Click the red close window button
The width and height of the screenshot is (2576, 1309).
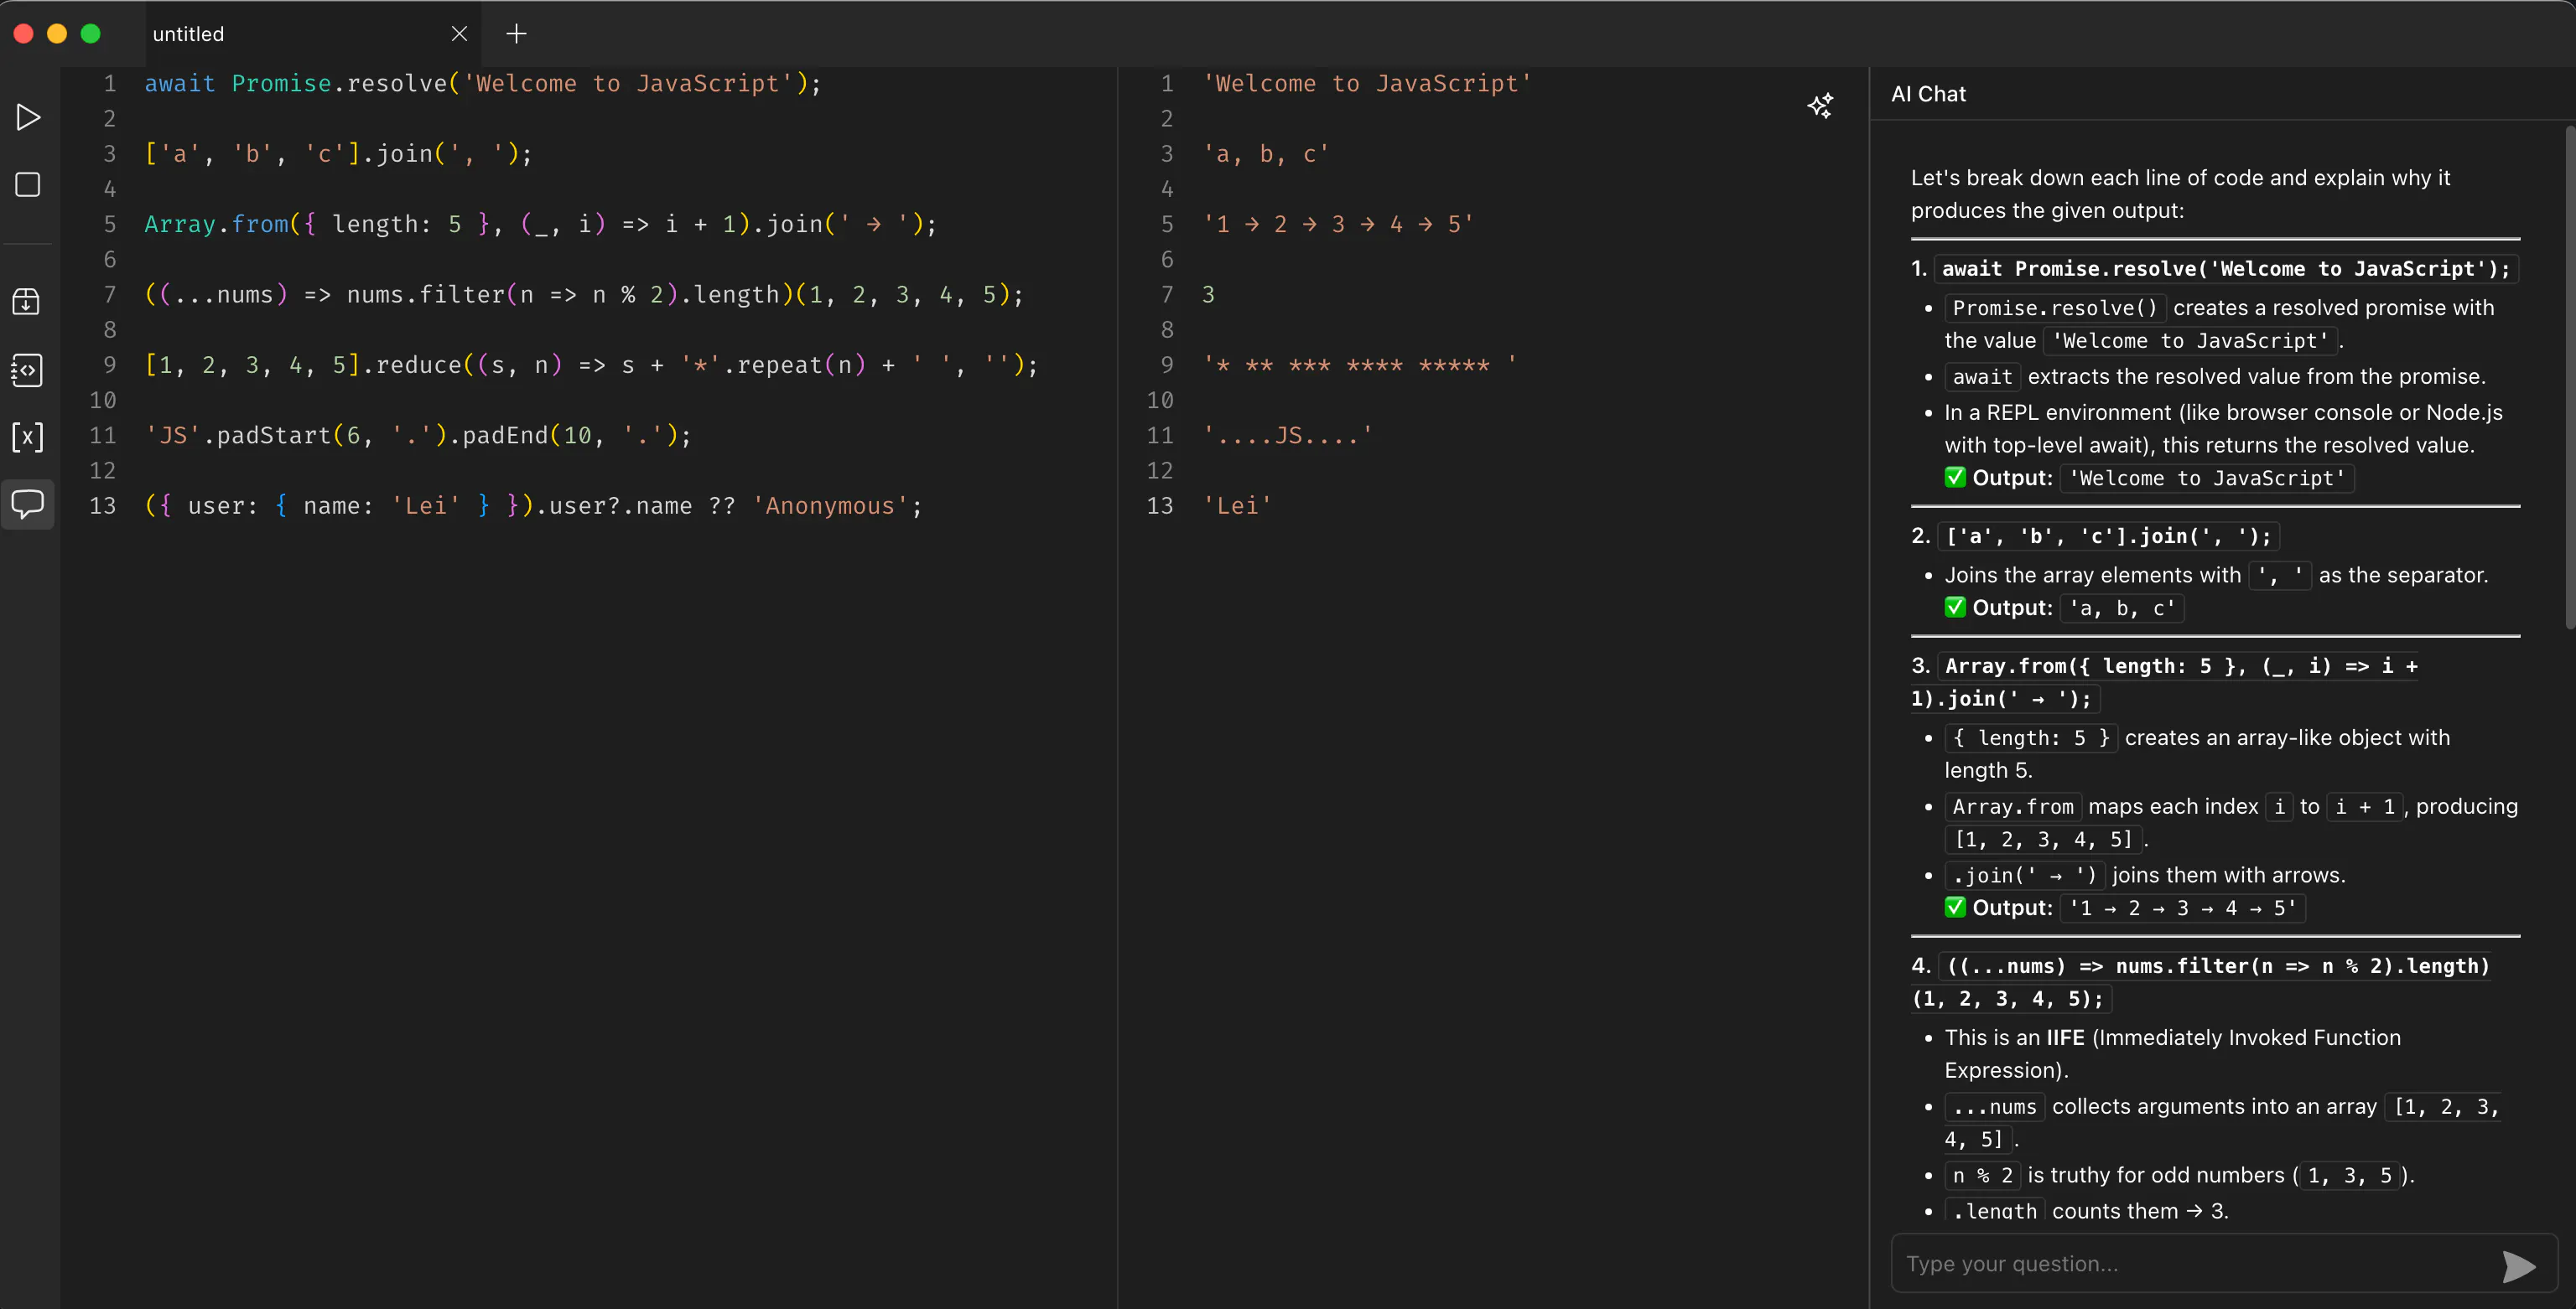(x=24, y=34)
